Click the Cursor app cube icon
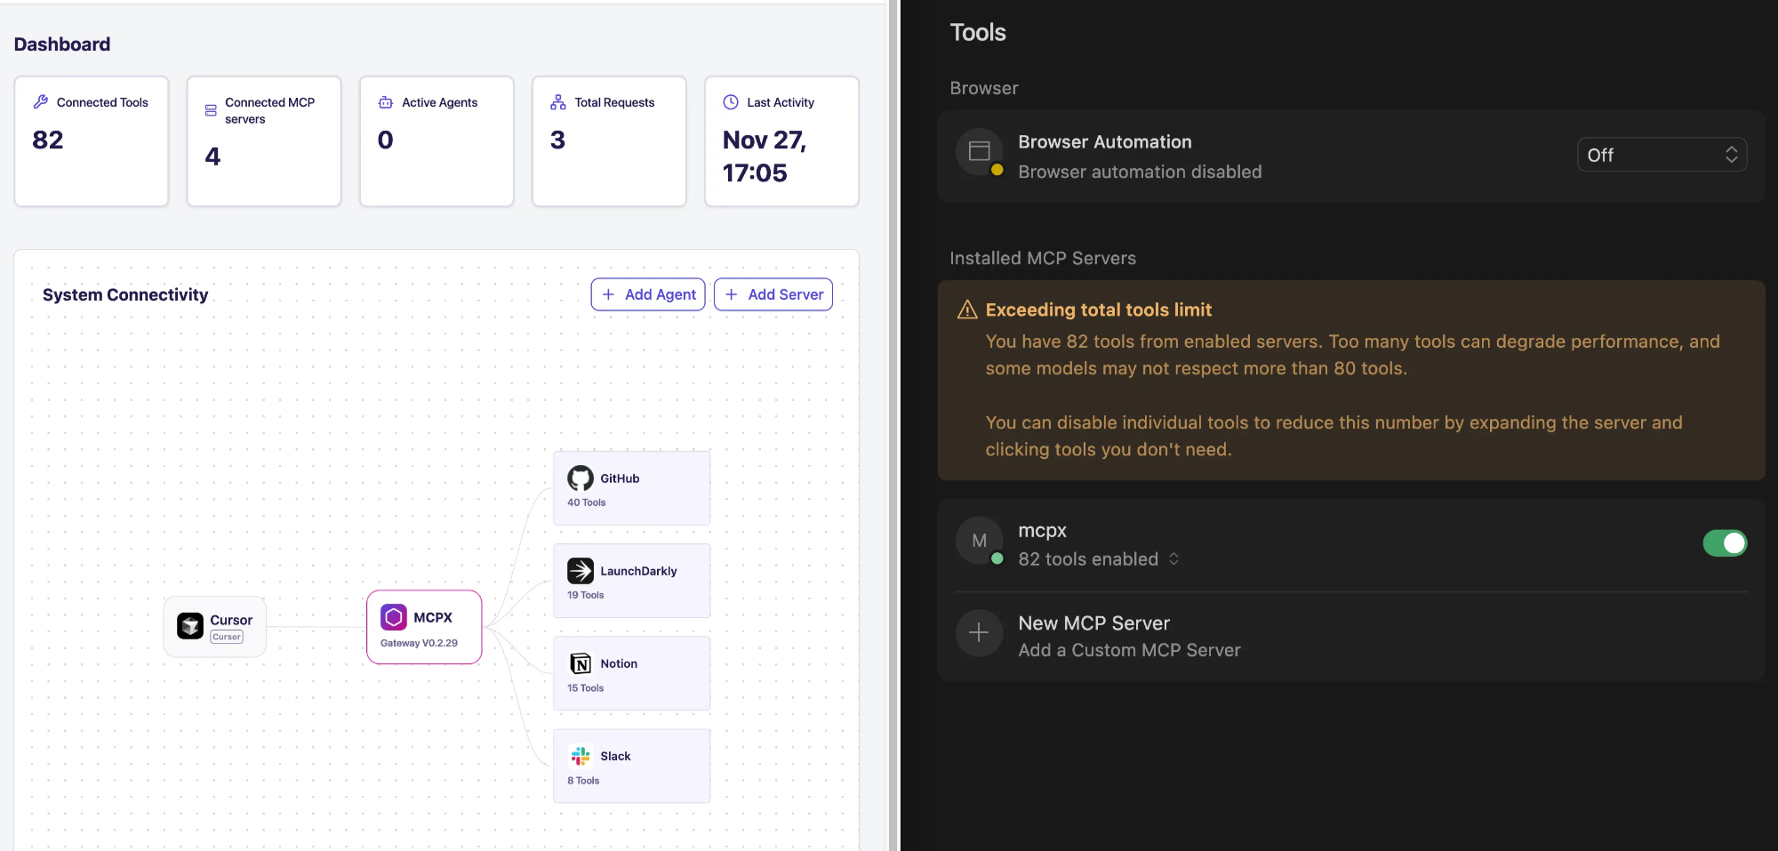This screenshot has height=851, width=1778. pos(190,626)
